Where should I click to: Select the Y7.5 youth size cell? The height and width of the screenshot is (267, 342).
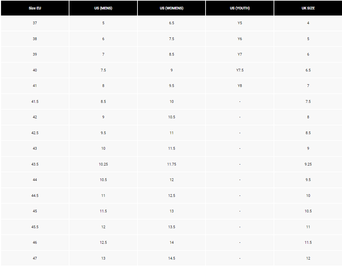pyautogui.click(x=240, y=70)
